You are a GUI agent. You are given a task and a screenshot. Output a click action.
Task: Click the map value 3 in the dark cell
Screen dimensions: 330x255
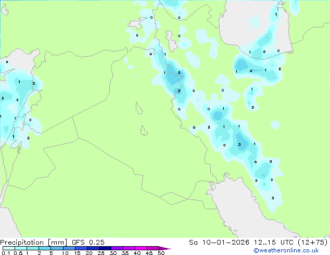[x=239, y=144]
